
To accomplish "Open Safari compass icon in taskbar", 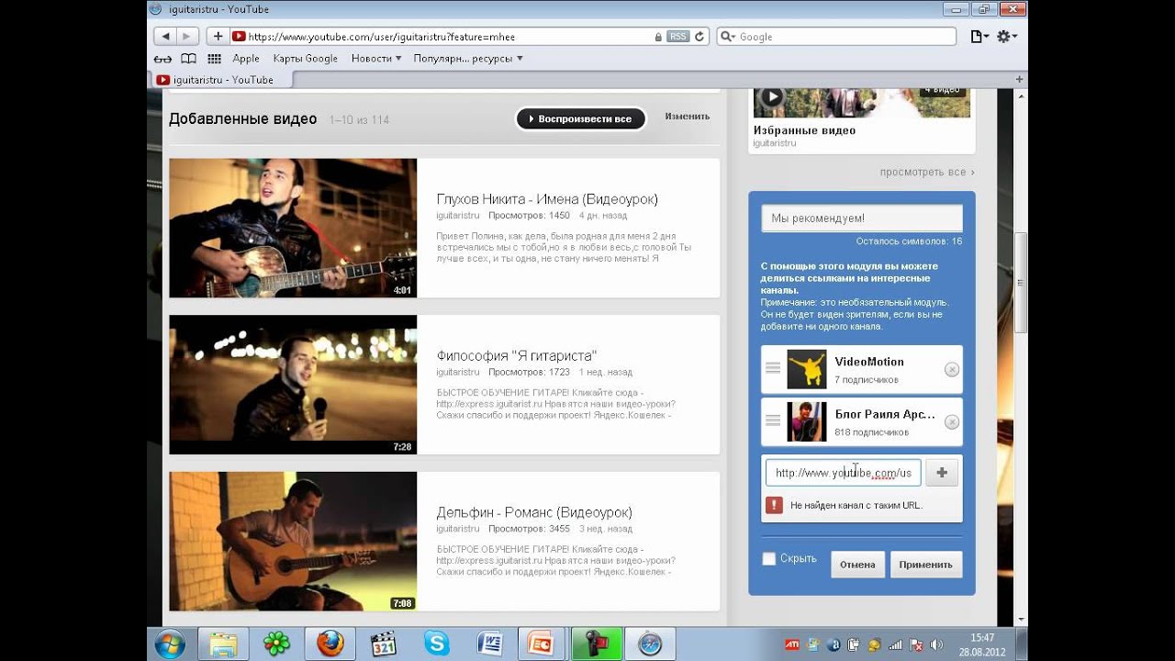I will pos(650,644).
